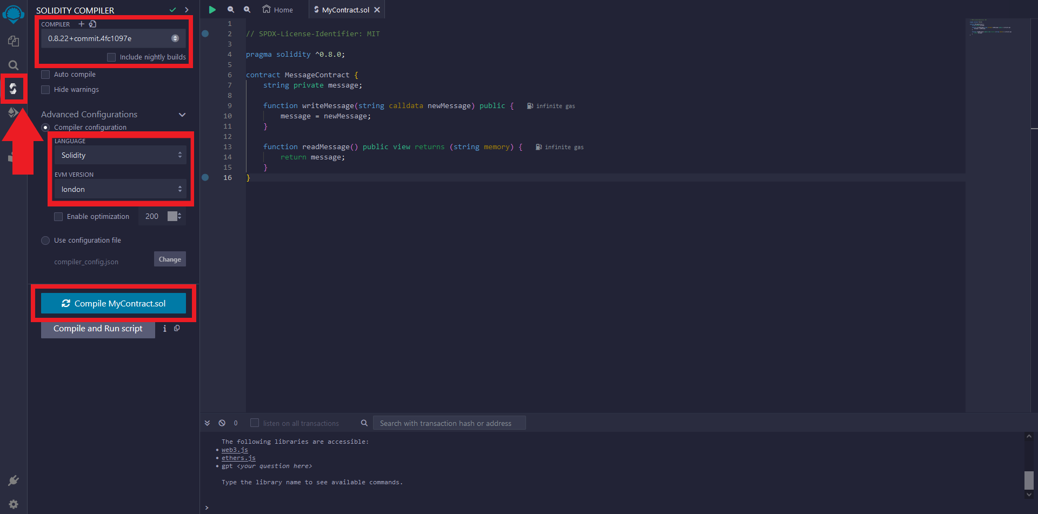The width and height of the screenshot is (1038, 514).
Task: Click the transaction hash search field
Action: coord(449,423)
